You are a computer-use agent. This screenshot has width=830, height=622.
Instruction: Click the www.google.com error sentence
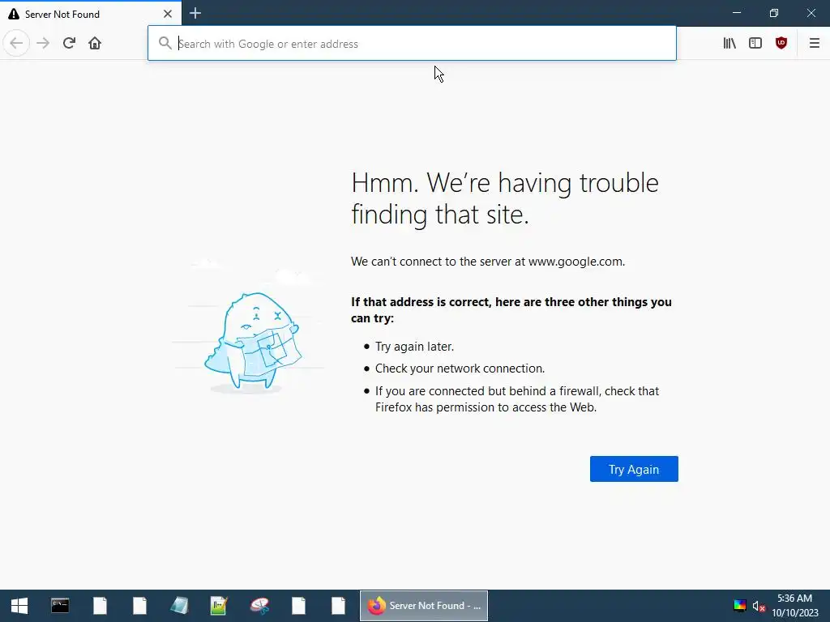(x=487, y=262)
